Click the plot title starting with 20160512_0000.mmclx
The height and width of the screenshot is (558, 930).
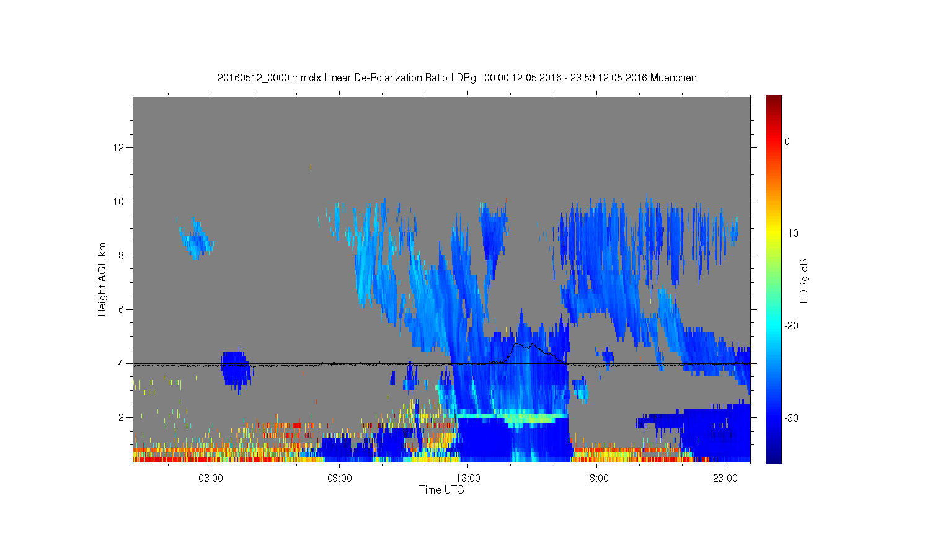point(457,78)
